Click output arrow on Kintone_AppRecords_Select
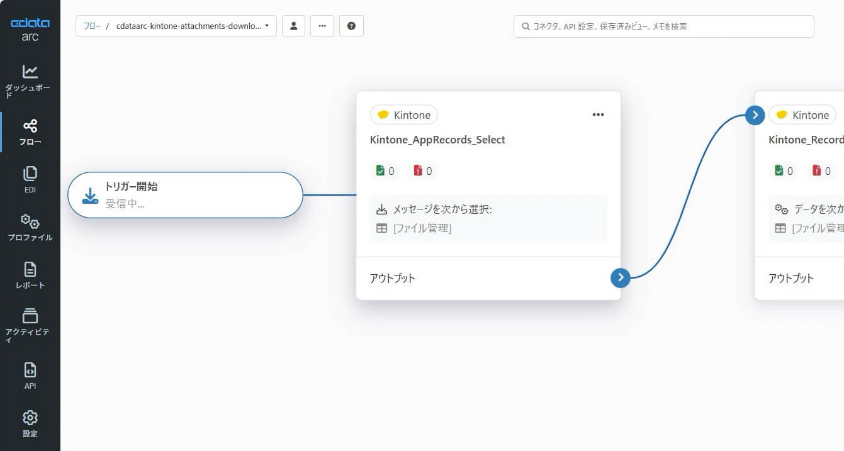 621,277
